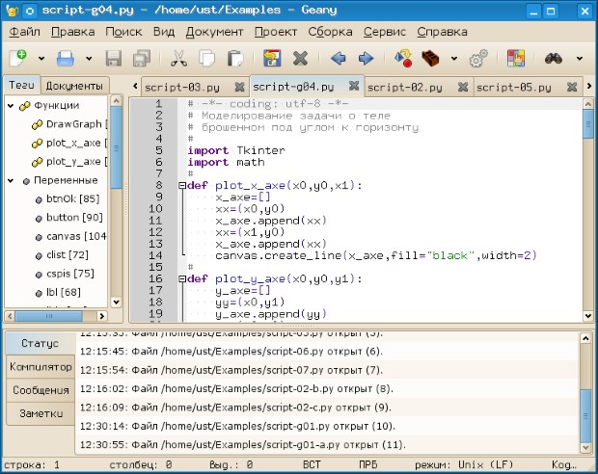Toggle fold on def plot_y_axe line
Screen dimensions: 598x474
(x=182, y=278)
